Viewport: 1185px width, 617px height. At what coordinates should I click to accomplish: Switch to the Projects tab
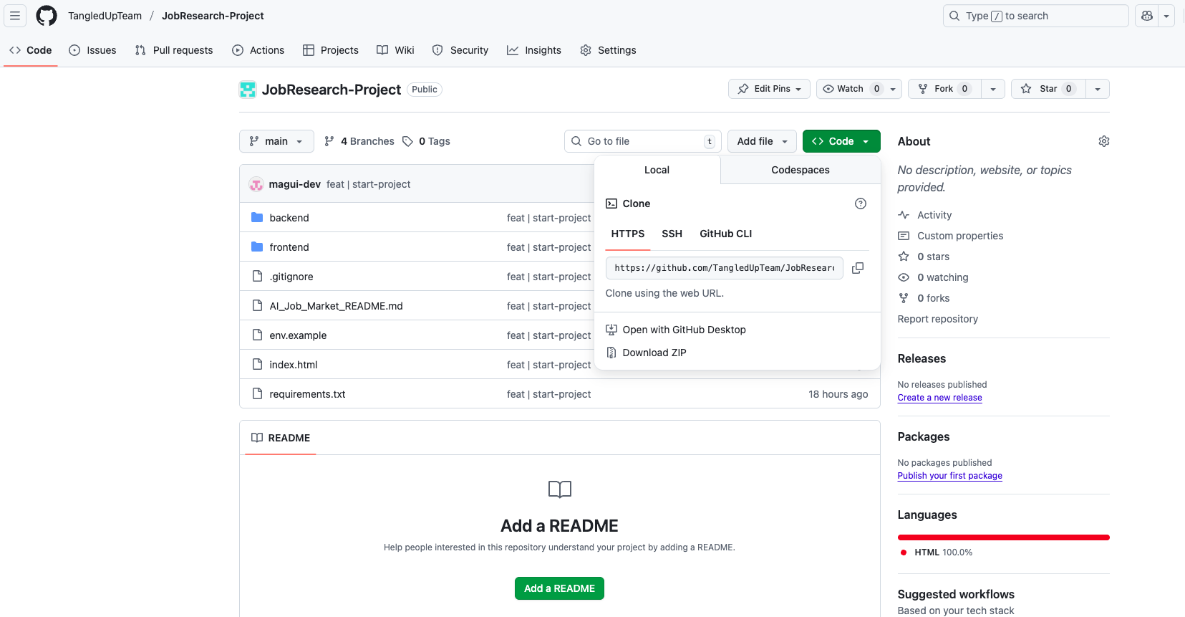coord(331,50)
